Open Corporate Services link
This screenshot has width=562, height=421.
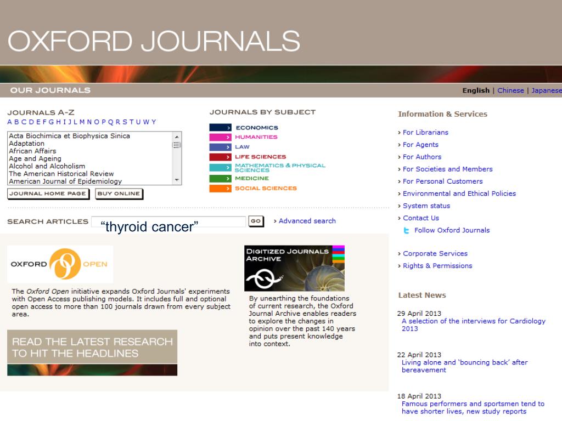[435, 253]
